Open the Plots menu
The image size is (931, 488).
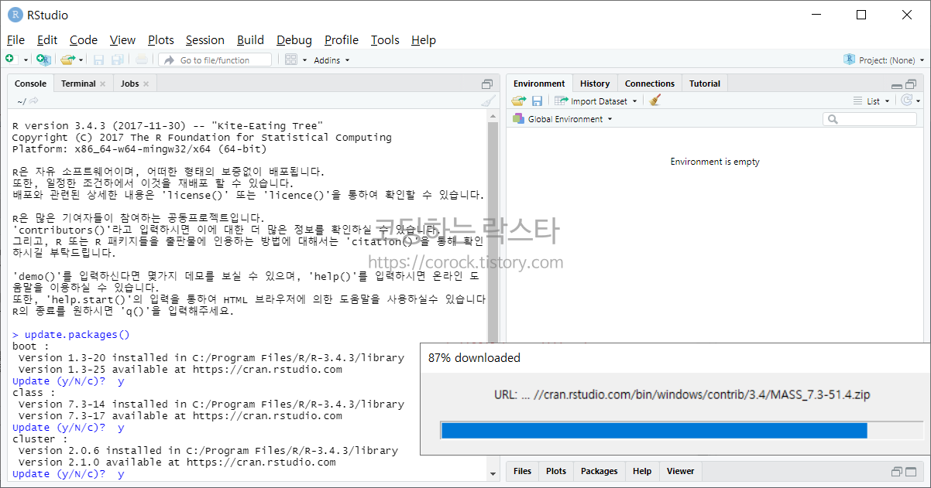161,40
